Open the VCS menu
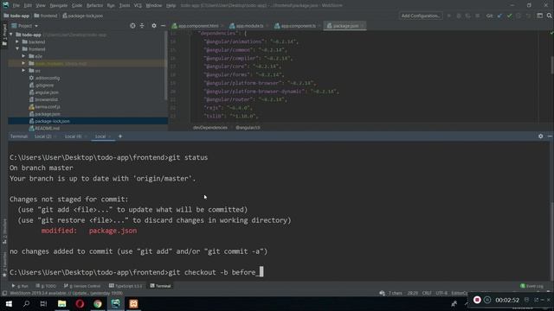 tap(138, 5)
